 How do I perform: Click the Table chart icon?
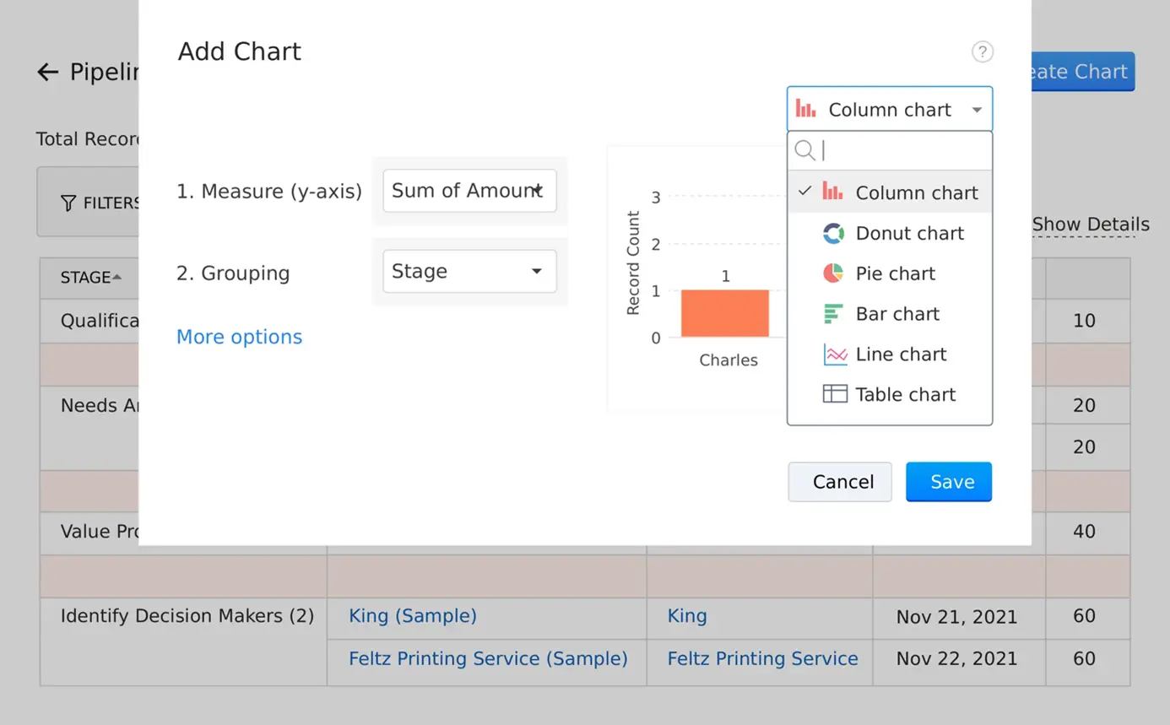tap(833, 393)
